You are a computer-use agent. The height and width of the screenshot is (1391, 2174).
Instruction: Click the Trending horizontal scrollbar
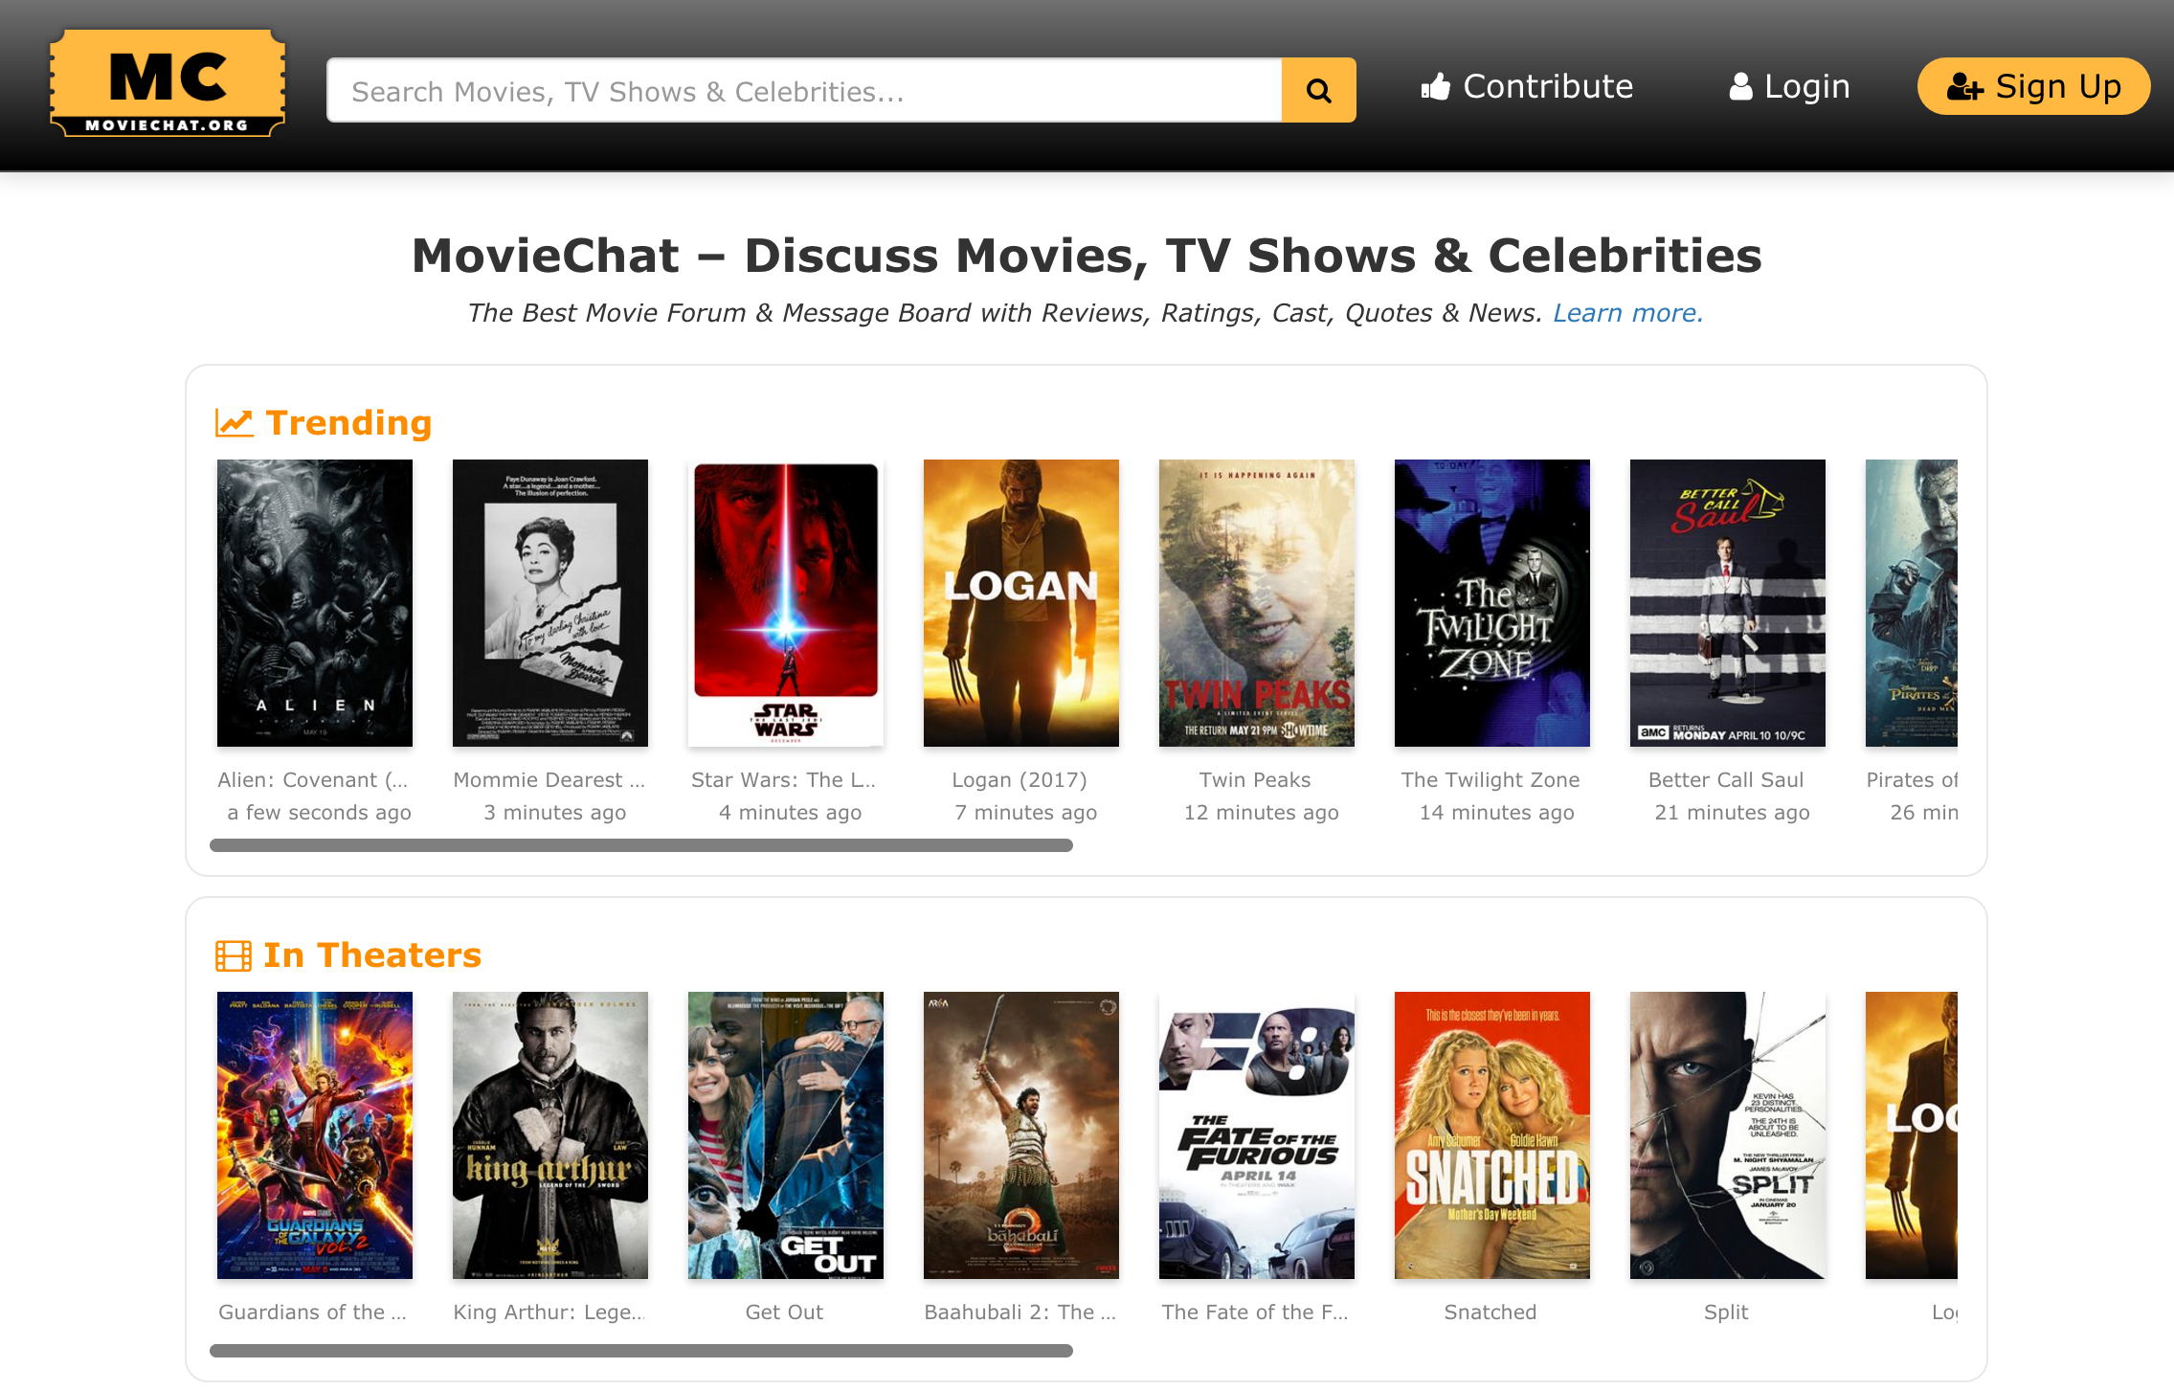[640, 845]
